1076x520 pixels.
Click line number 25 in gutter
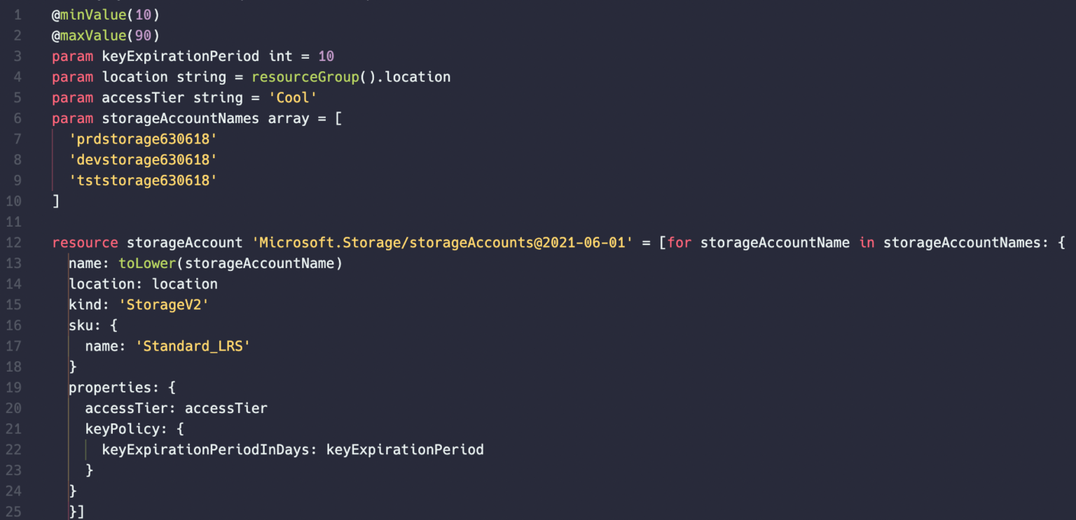13,512
